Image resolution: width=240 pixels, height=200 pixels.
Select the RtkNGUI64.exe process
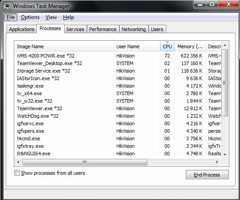pyautogui.click(x=118, y=154)
